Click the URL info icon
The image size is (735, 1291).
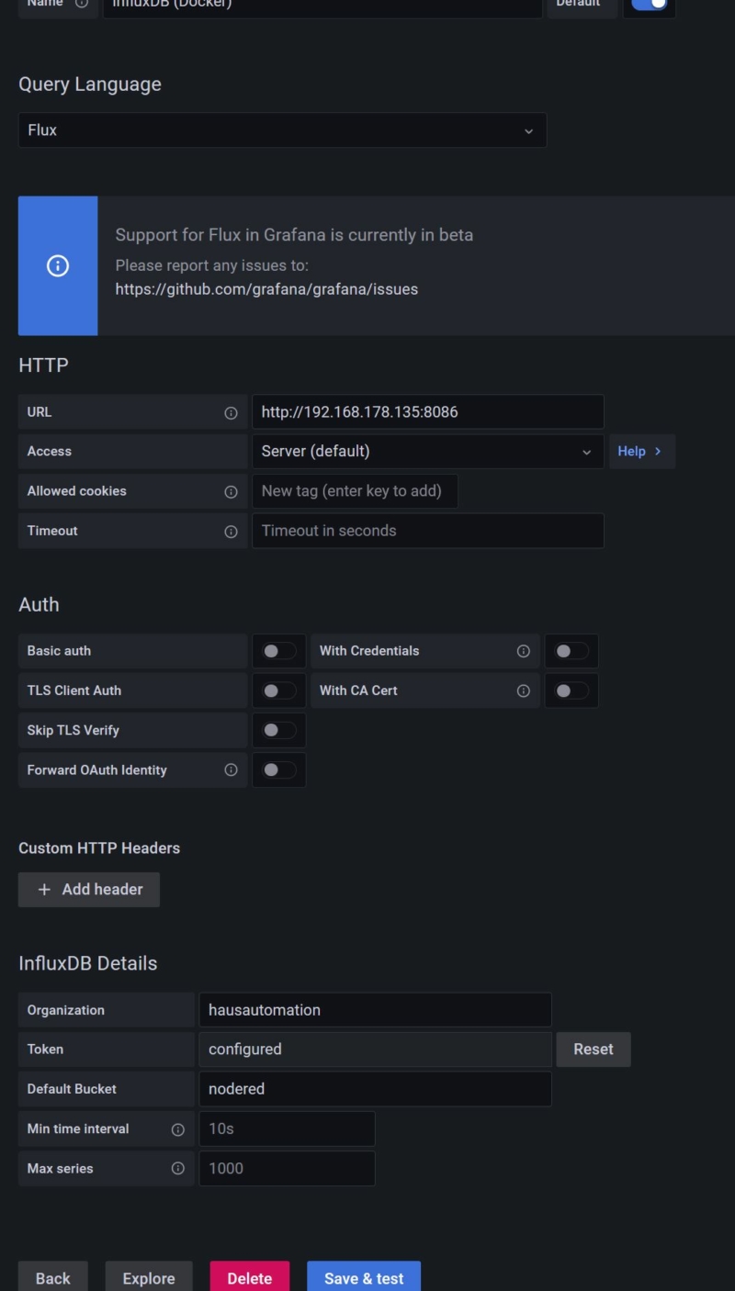[x=229, y=411]
